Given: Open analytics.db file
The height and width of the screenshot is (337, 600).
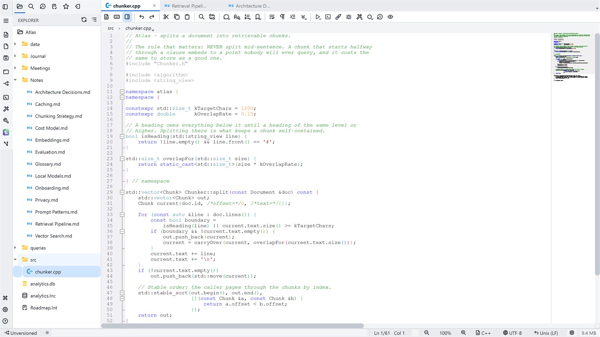Looking at the screenshot, I should tap(42, 284).
